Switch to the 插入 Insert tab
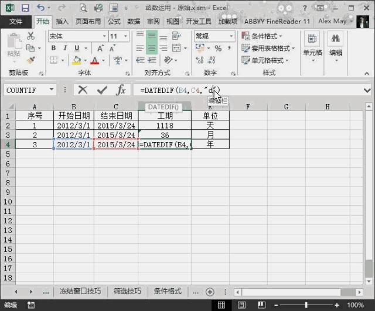This screenshot has width=375, height=311. pyautogui.click(x=62, y=22)
